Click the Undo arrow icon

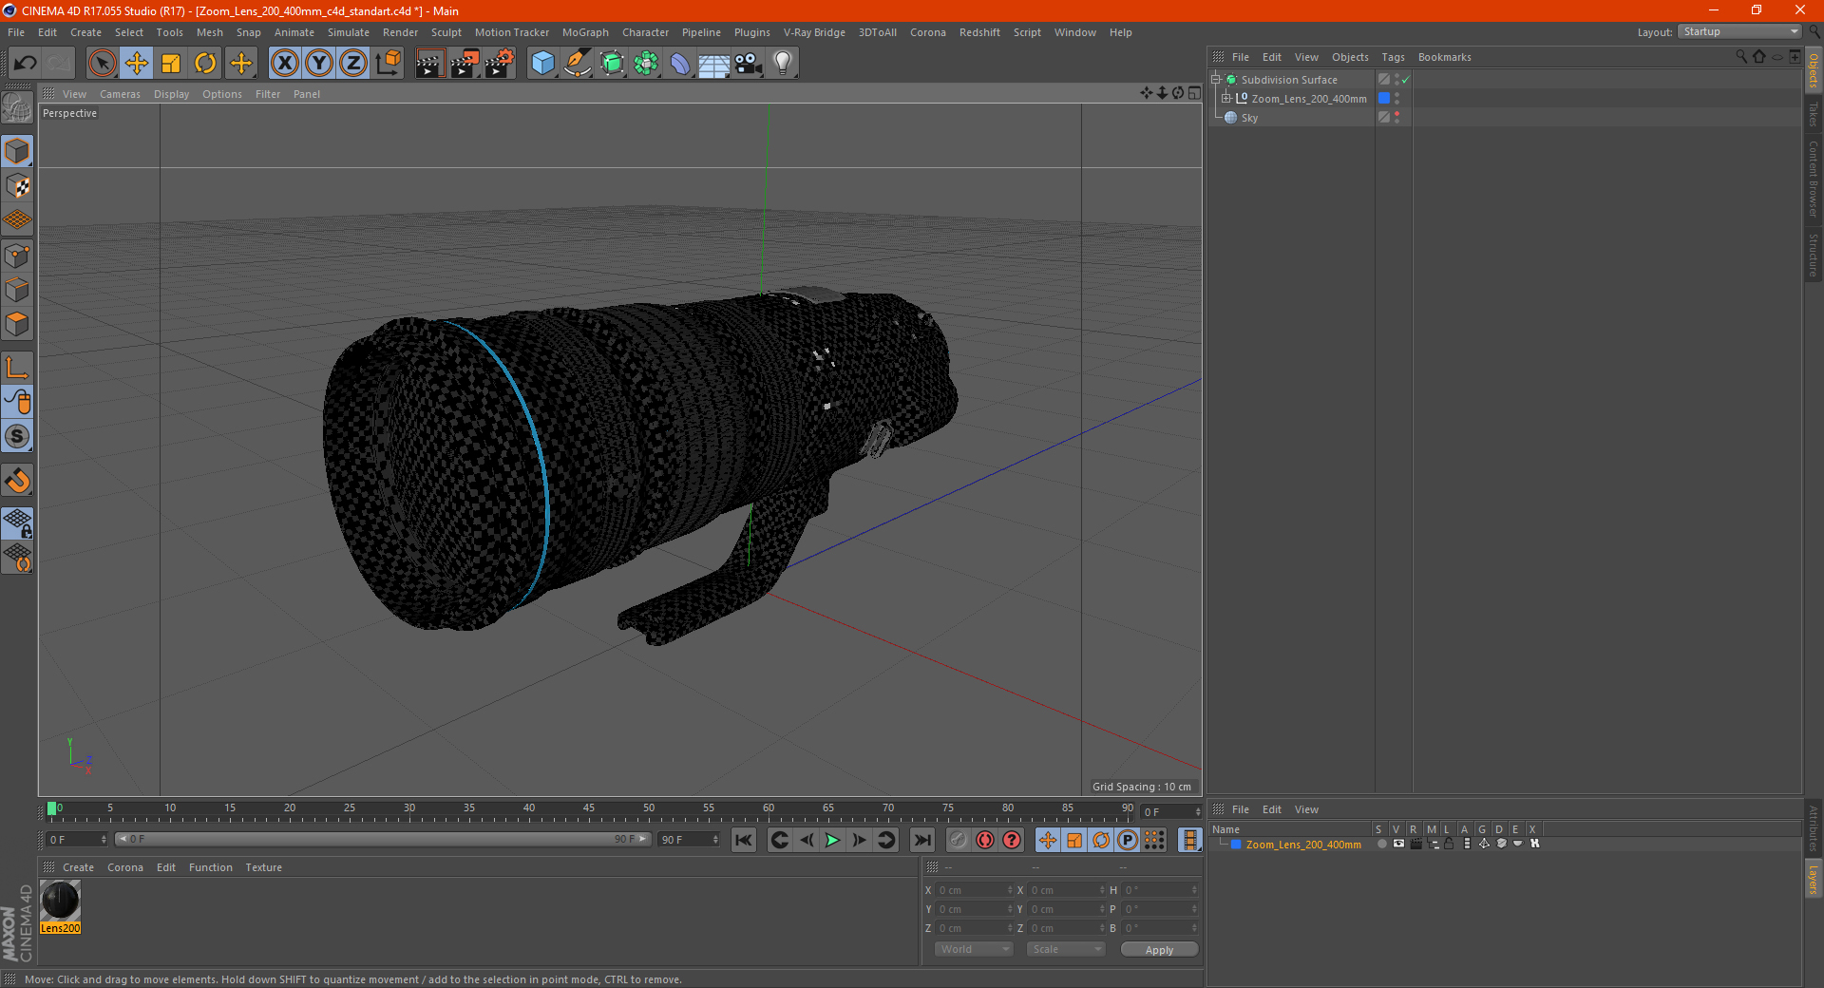tap(26, 64)
